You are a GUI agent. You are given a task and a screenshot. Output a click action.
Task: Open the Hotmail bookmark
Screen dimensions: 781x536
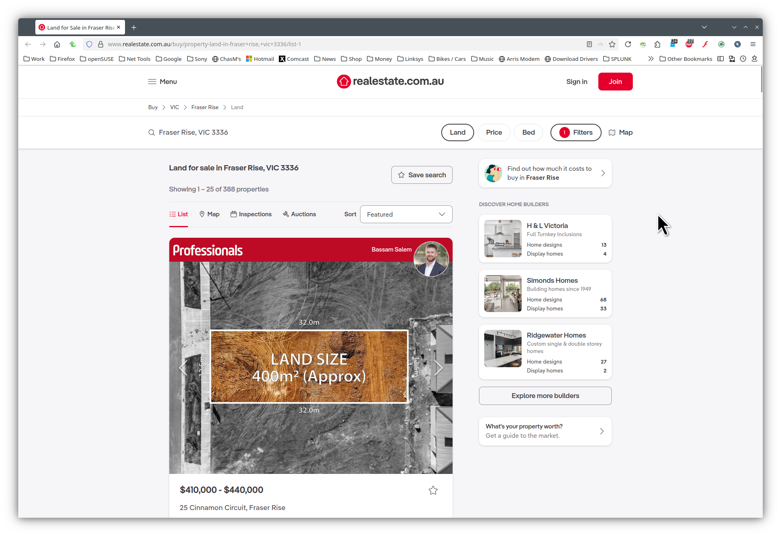tap(260, 59)
